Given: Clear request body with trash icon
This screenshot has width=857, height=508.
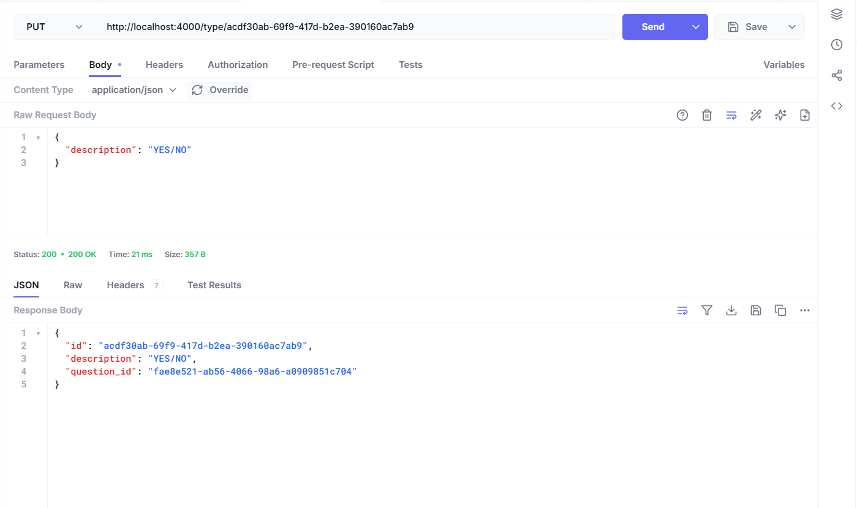Looking at the screenshot, I should pos(706,115).
